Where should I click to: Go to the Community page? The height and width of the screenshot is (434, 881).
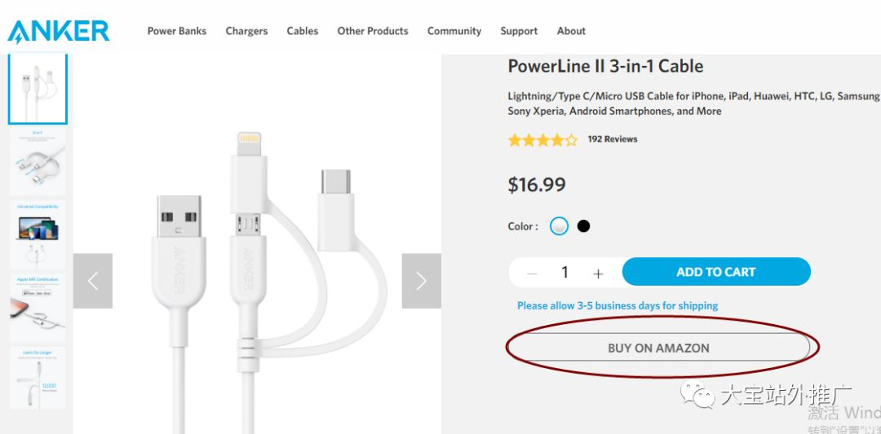tap(454, 31)
